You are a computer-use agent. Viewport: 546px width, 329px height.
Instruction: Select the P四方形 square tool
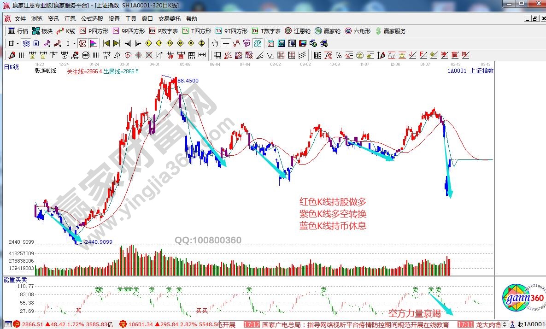click(94, 31)
